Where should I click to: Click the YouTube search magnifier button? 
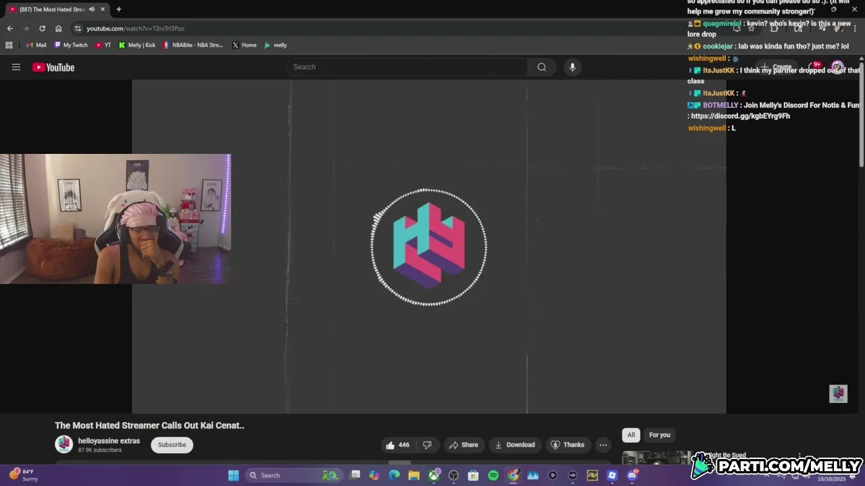[542, 67]
